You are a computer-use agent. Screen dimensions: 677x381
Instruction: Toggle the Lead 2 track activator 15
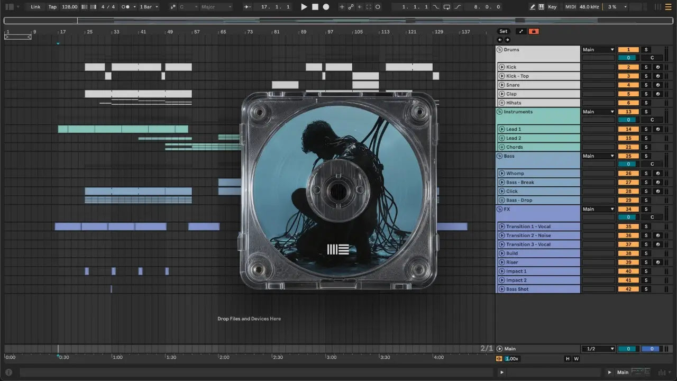pos(628,138)
